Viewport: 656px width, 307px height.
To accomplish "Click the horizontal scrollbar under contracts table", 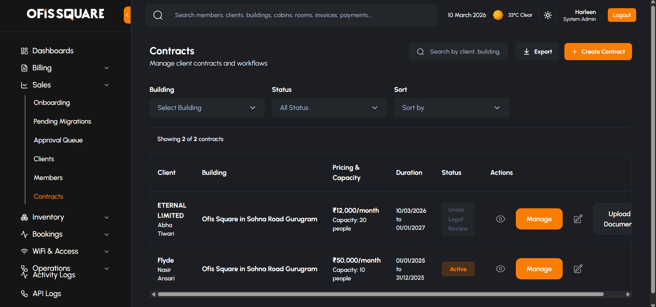I will click(x=380, y=294).
